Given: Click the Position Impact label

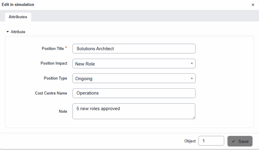Looking at the screenshot, I should 54,63.
